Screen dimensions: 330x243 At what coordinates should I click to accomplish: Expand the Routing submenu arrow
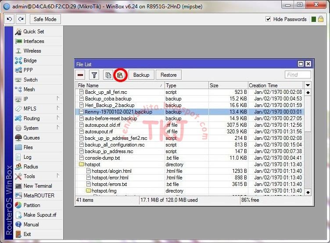tap(58, 118)
